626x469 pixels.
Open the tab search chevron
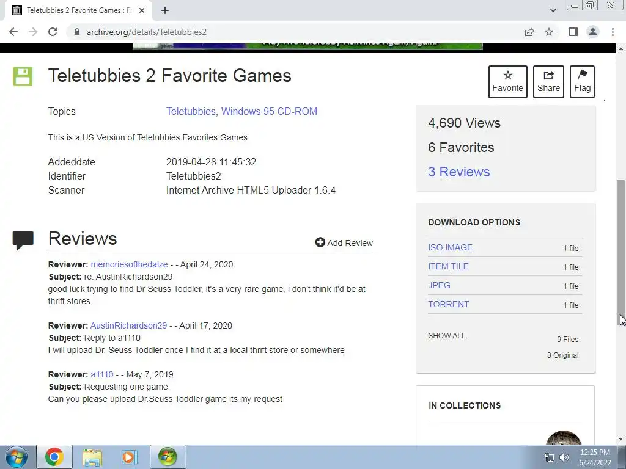tap(553, 10)
